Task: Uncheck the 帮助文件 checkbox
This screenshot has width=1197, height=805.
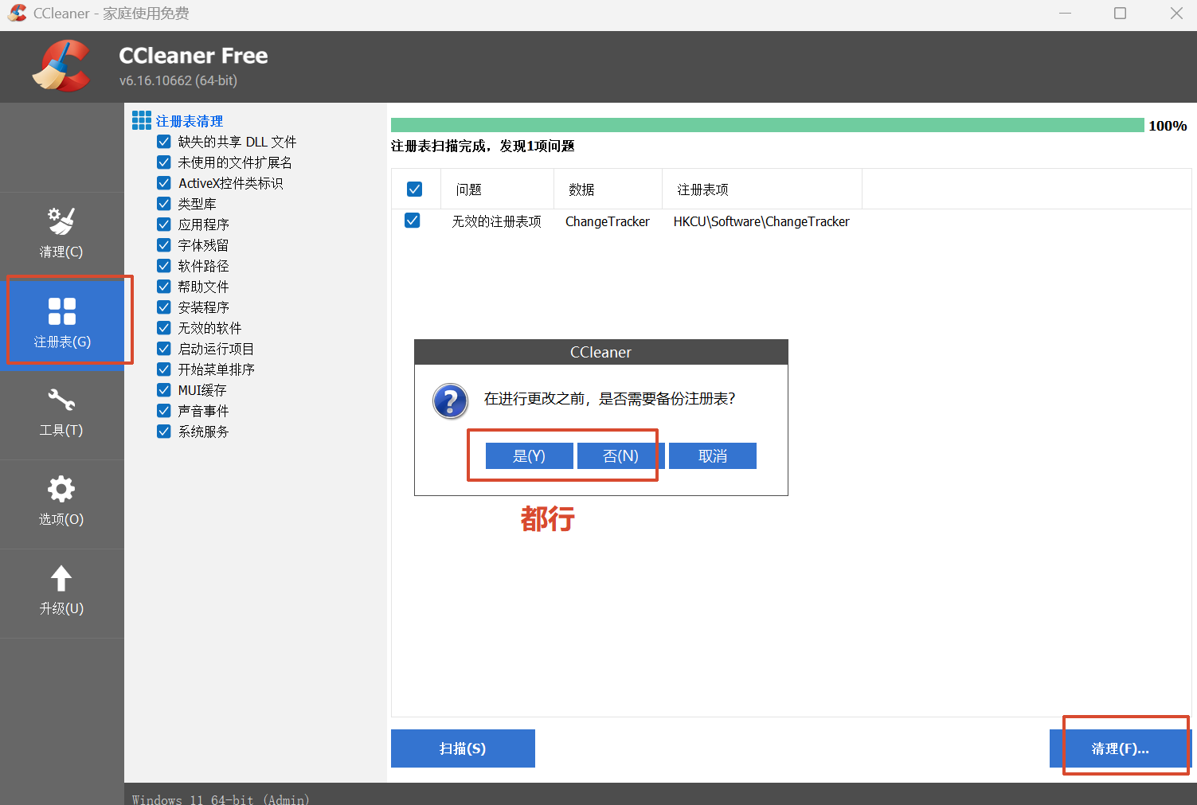Action: 164,287
